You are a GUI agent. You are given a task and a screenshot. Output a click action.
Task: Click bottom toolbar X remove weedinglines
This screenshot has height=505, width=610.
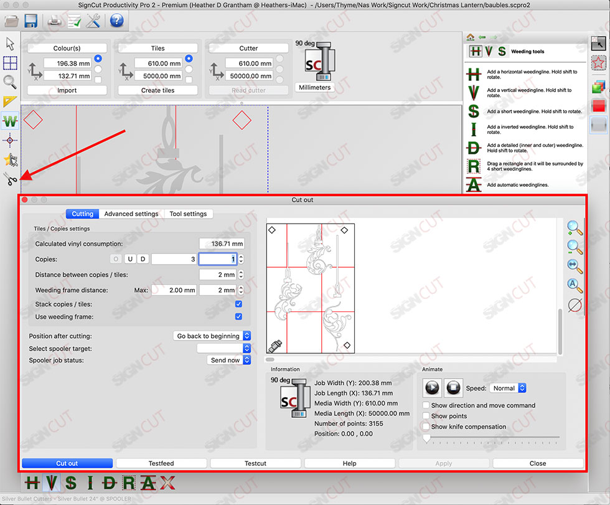(x=167, y=483)
